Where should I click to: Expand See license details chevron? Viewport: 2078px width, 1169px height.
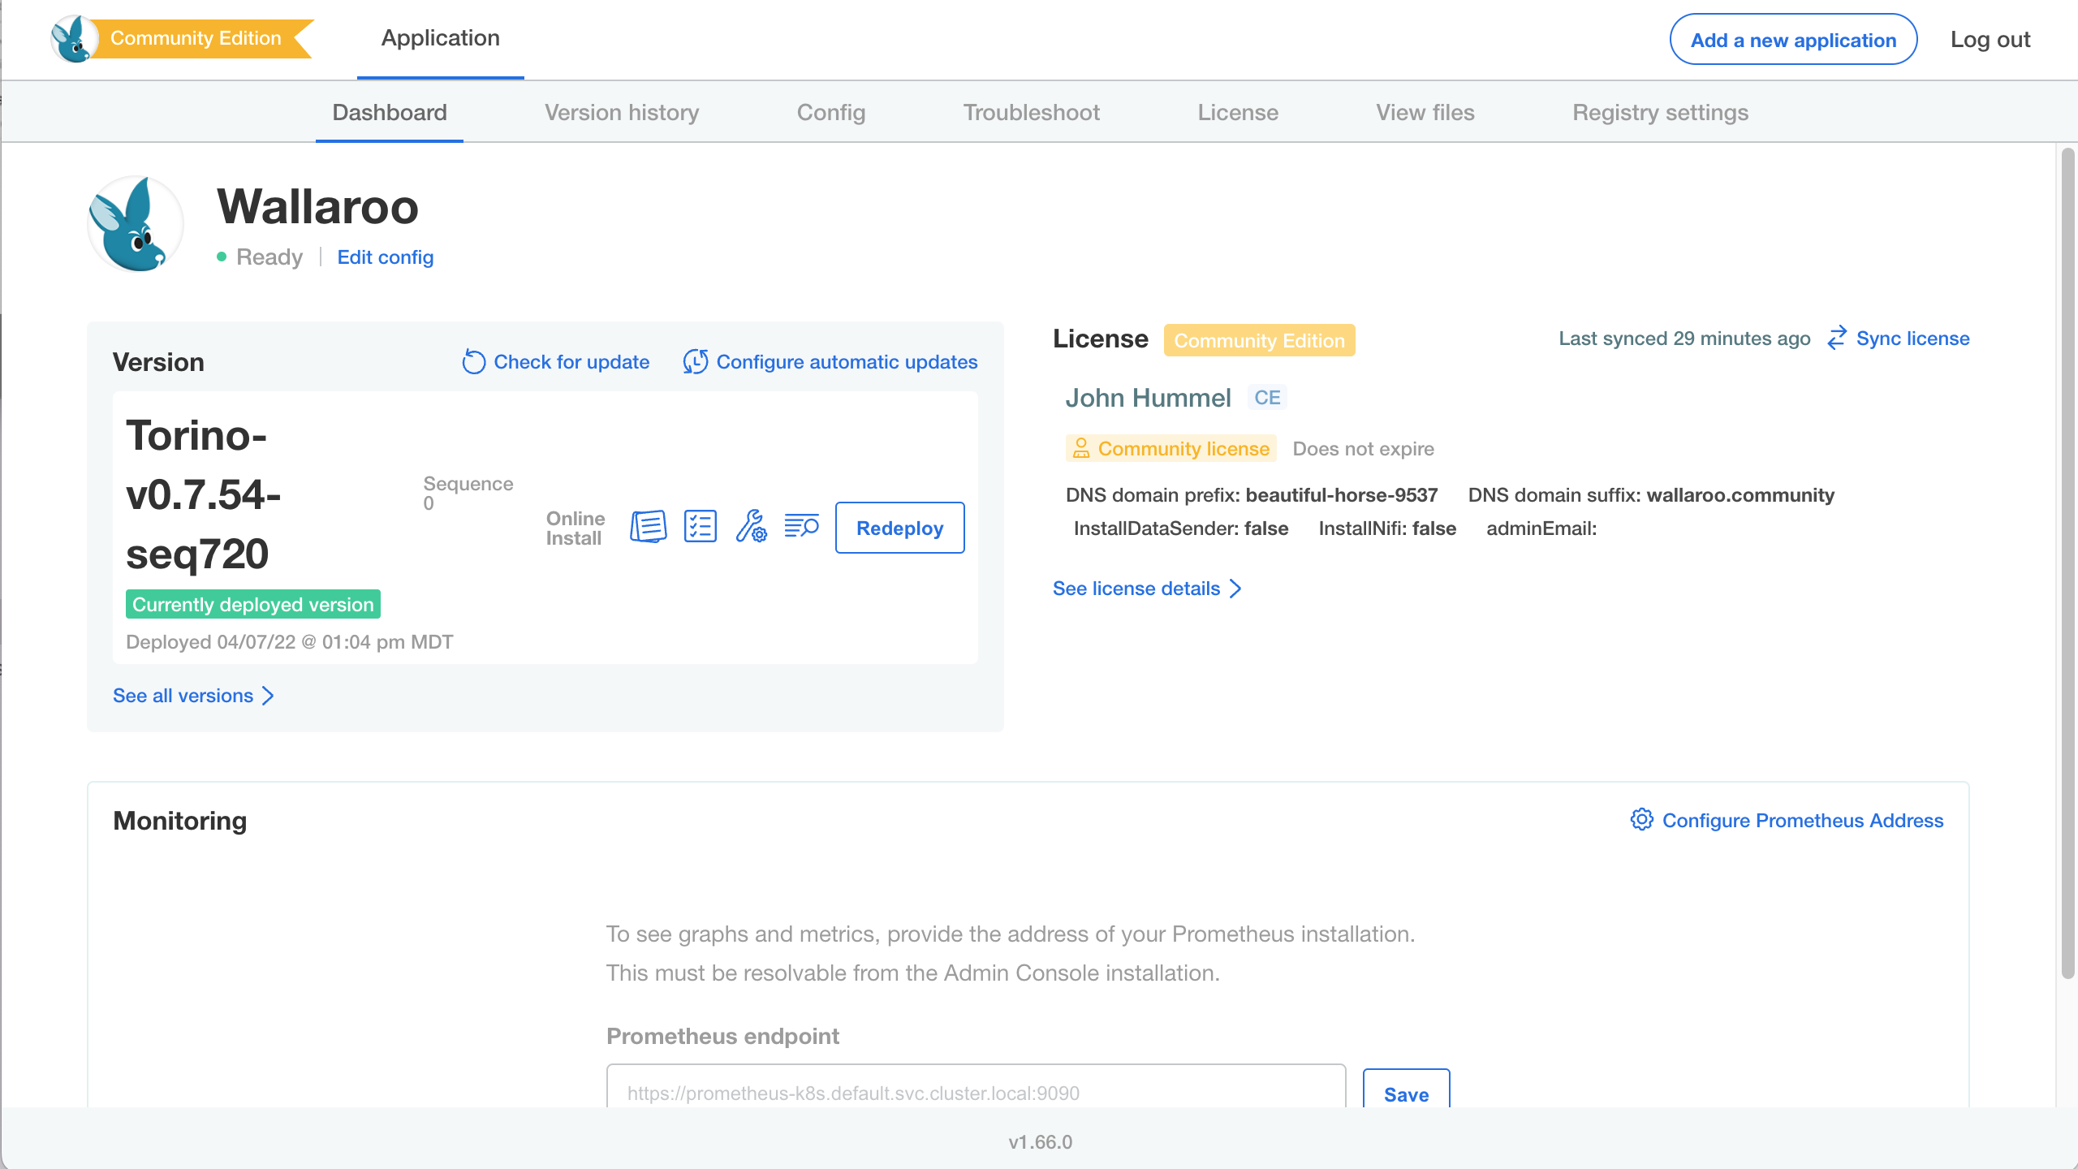[x=1235, y=589]
